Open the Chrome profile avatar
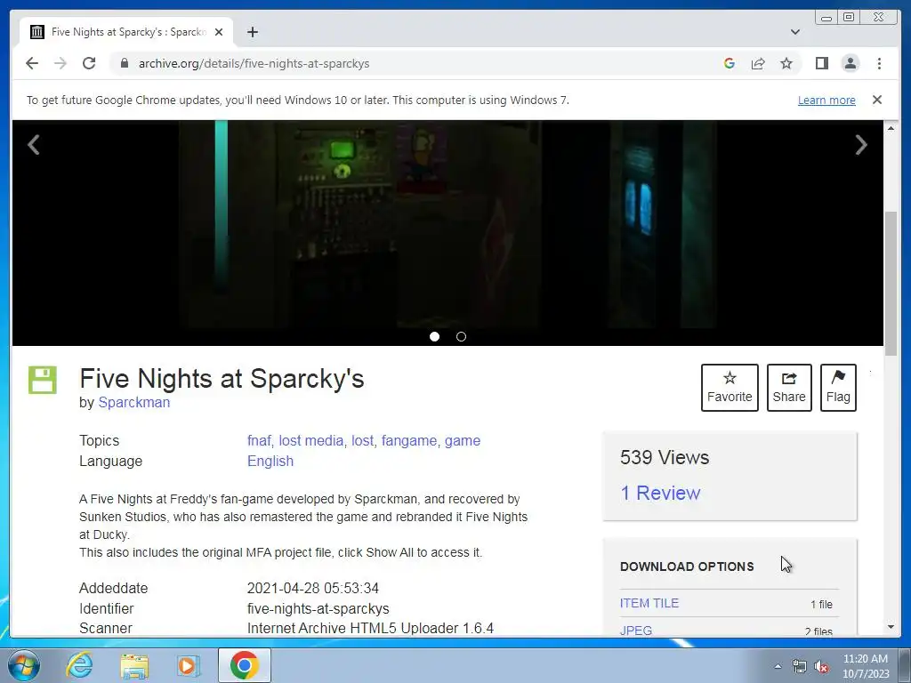 coord(850,63)
